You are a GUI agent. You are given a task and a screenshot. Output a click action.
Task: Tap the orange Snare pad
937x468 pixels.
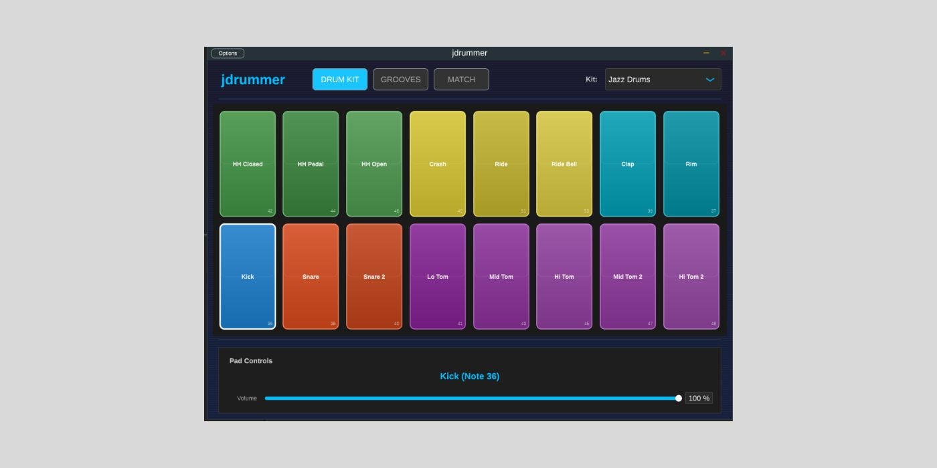click(x=311, y=276)
